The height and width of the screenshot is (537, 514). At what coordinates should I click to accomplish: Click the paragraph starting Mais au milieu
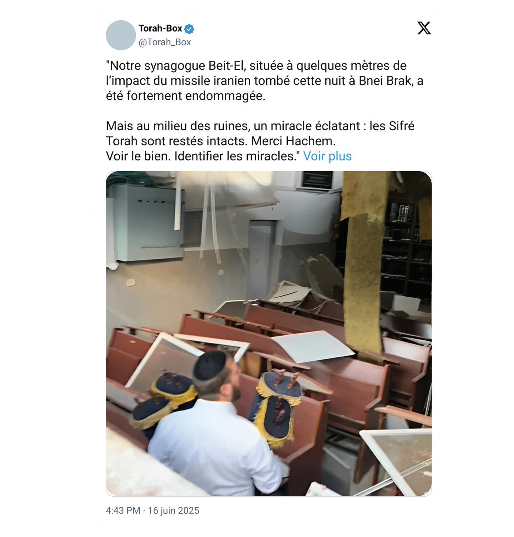click(260, 134)
